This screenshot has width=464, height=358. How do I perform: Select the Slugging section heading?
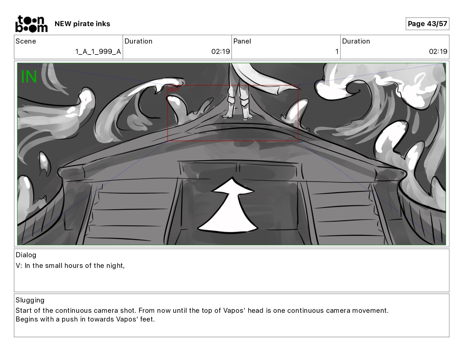(30, 300)
